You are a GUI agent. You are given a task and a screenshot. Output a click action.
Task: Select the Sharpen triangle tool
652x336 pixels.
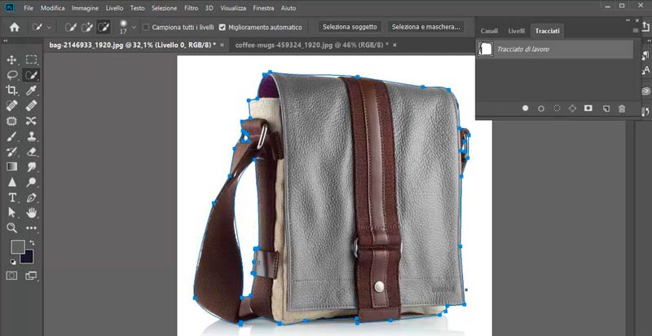click(x=11, y=182)
